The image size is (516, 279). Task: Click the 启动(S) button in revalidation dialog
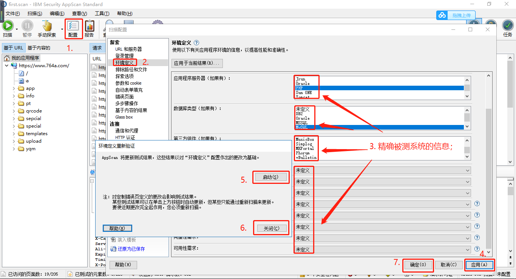270,177
